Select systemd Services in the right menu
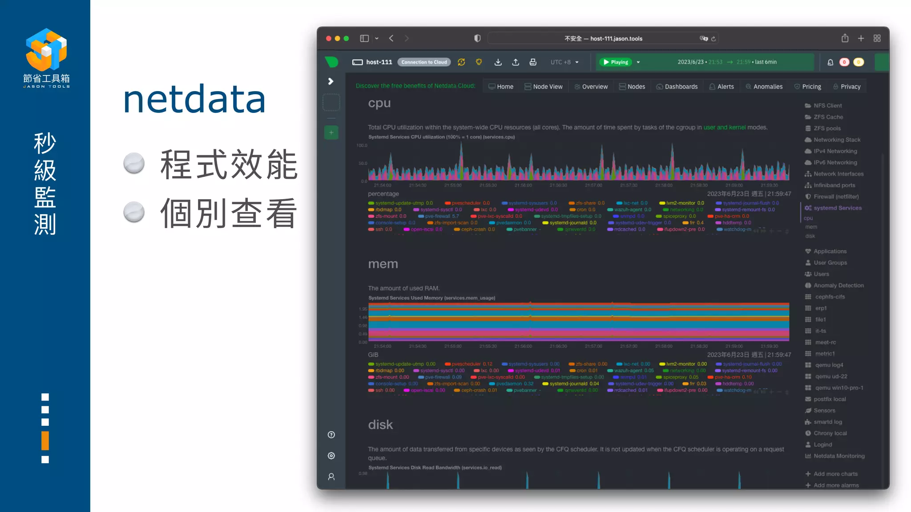Image resolution: width=911 pixels, height=512 pixels. click(x=833, y=208)
